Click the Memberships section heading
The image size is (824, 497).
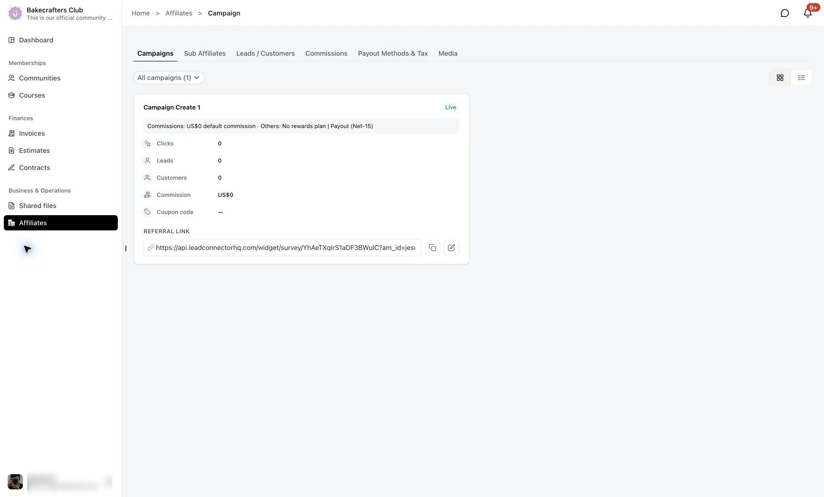point(27,63)
